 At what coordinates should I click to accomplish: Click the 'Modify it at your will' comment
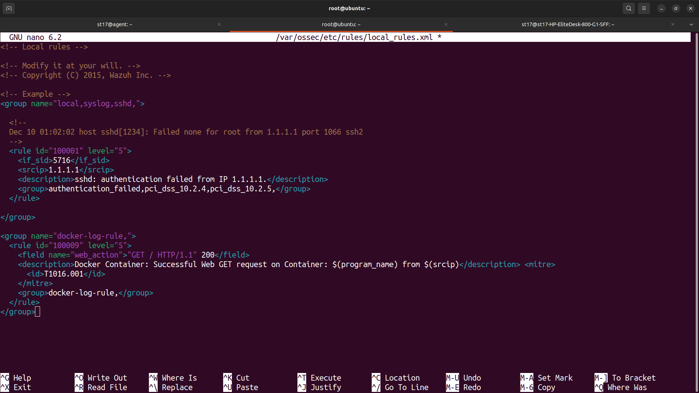pyautogui.click(x=70, y=65)
